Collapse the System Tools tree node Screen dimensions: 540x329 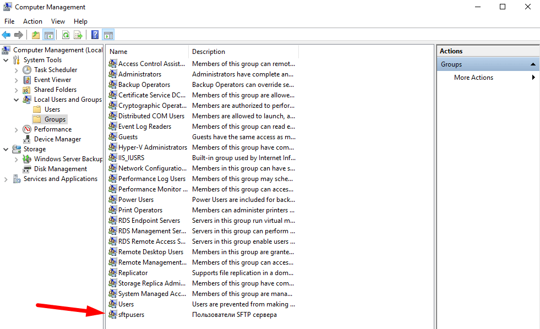click(x=6, y=60)
